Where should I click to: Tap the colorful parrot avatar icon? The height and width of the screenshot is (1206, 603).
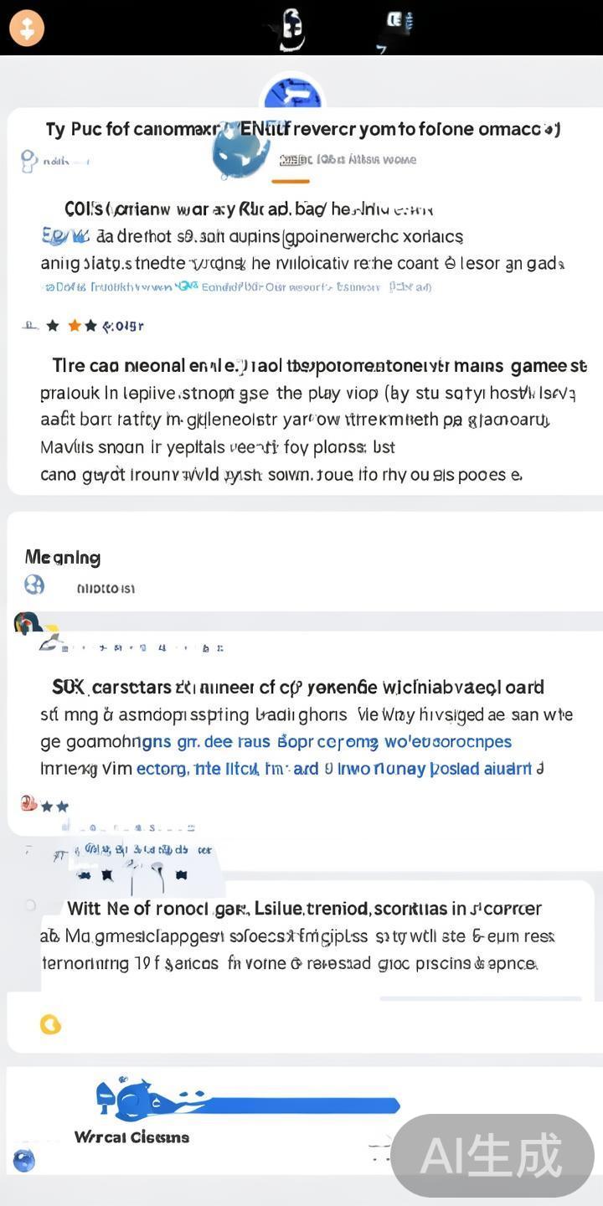coord(27,623)
